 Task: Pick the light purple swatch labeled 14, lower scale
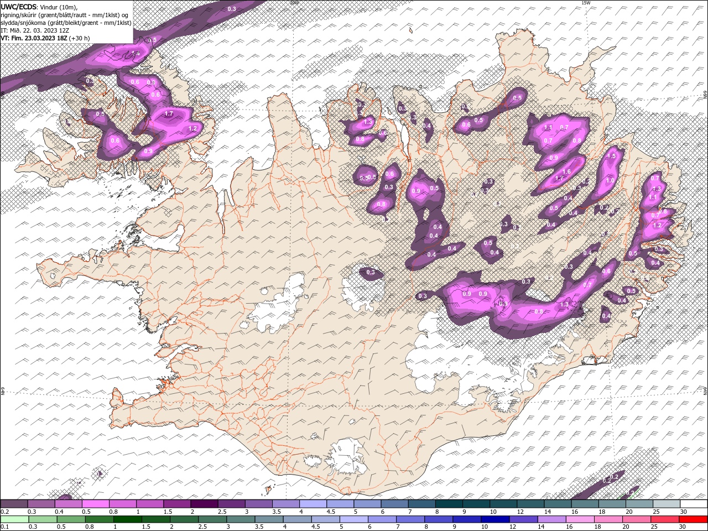[551, 519]
